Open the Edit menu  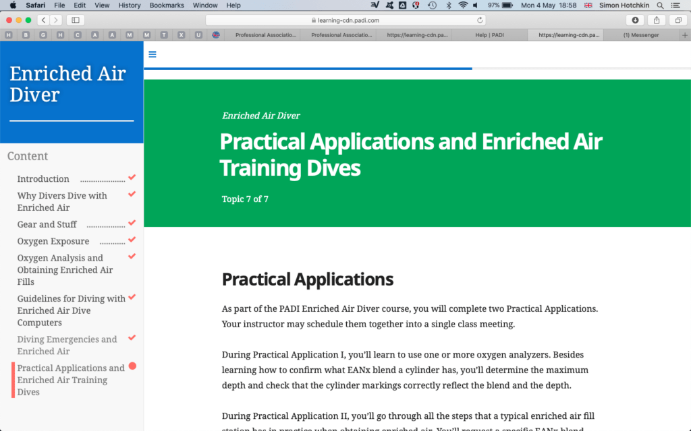point(80,5)
